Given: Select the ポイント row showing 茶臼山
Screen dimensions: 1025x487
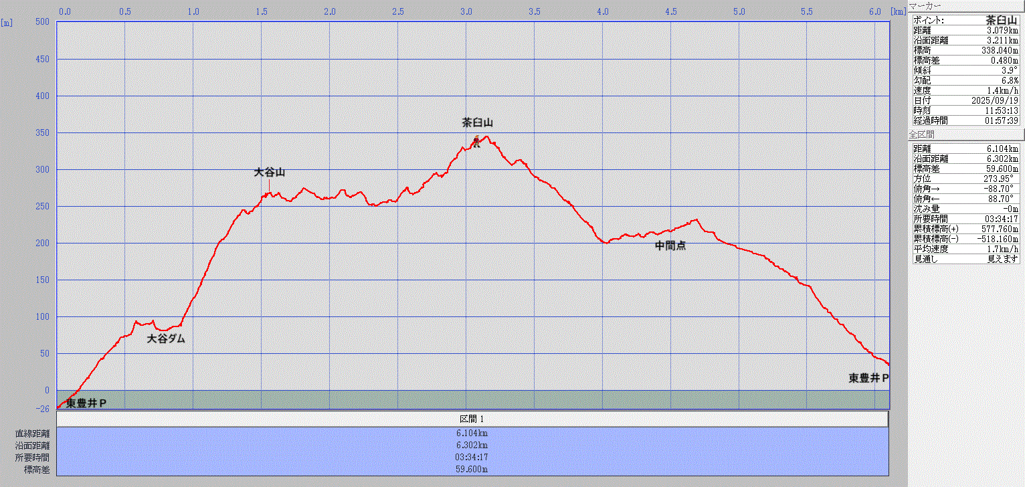Looking at the screenshot, I should [965, 20].
